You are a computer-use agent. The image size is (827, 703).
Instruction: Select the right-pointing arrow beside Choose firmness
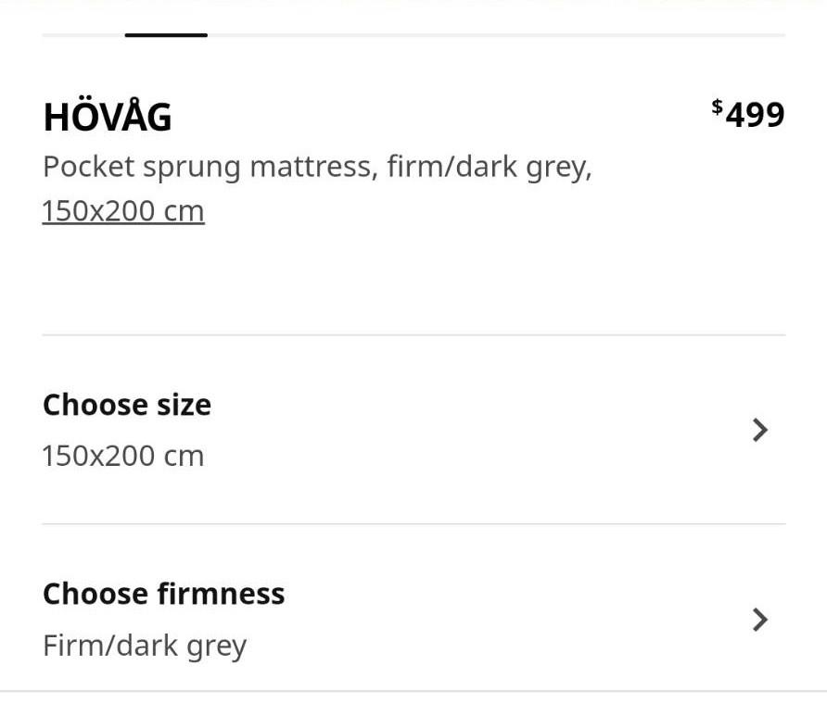(758, 619)
